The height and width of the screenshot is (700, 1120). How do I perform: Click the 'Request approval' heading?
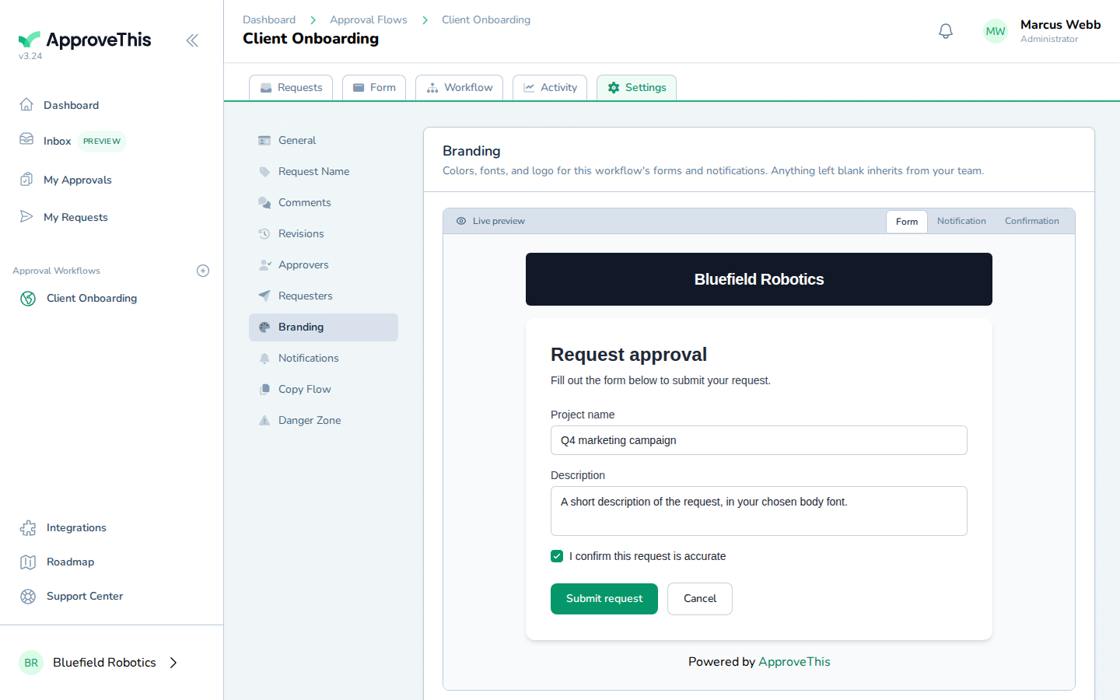tap(628, 355)
